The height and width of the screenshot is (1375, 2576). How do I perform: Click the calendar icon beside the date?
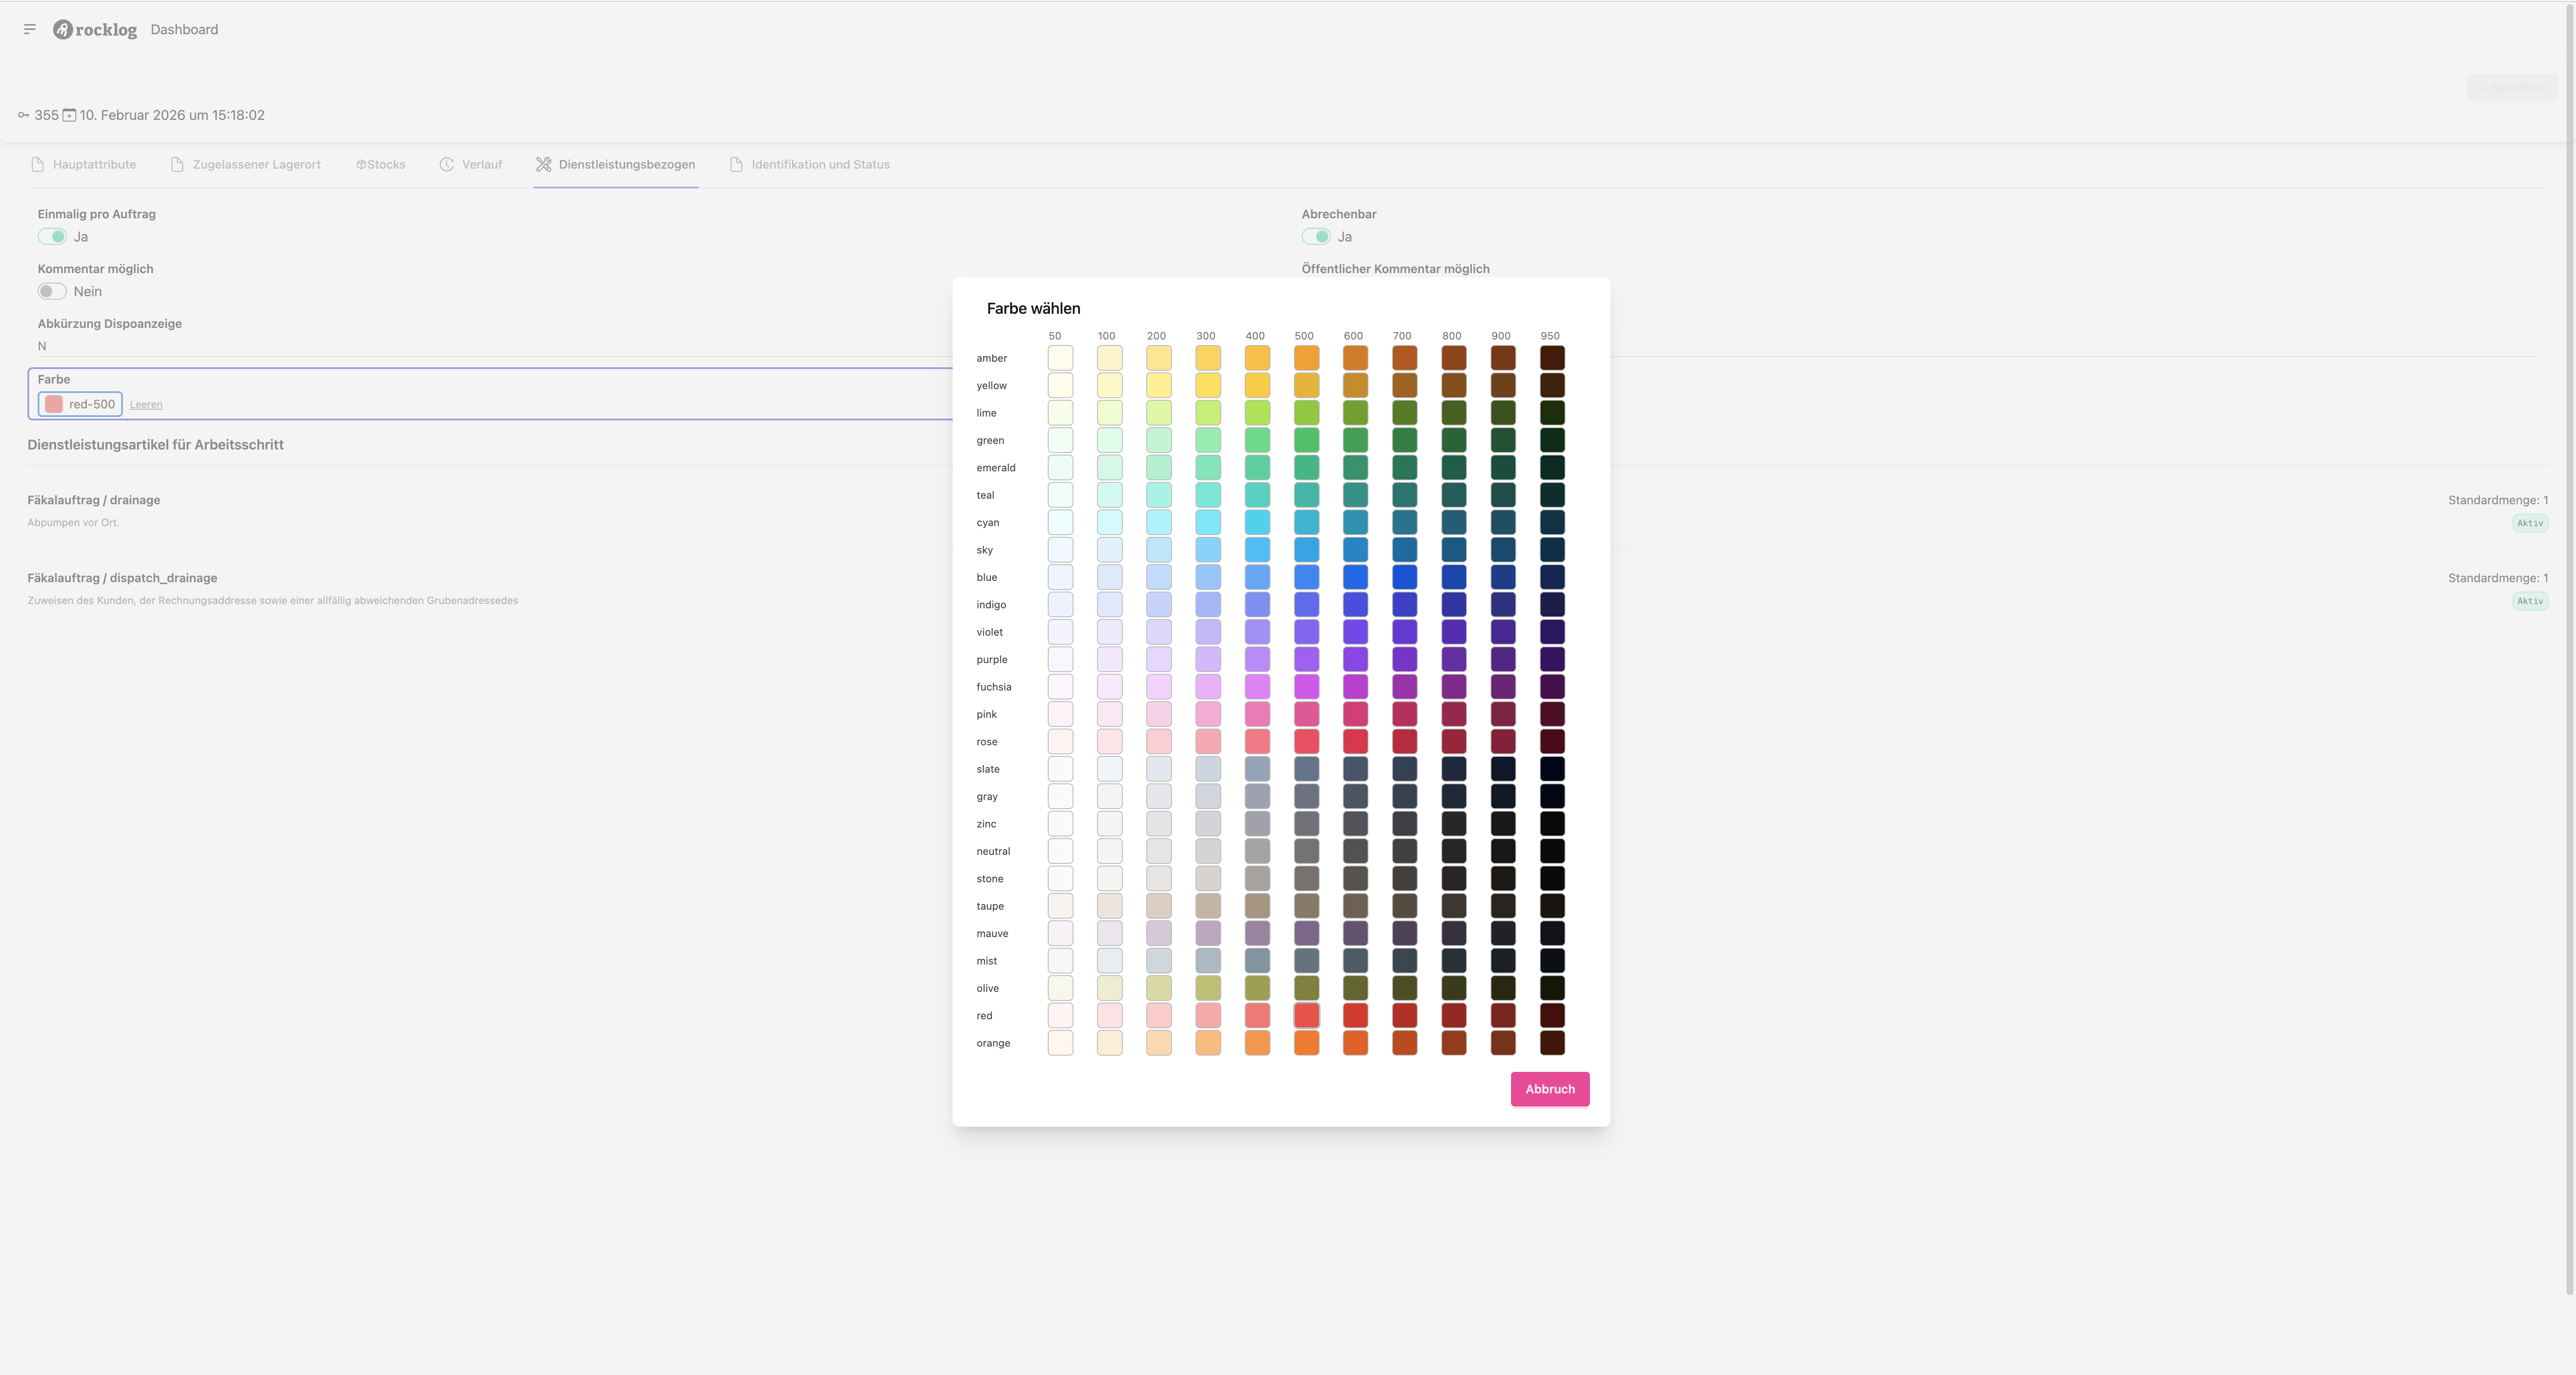69,115
